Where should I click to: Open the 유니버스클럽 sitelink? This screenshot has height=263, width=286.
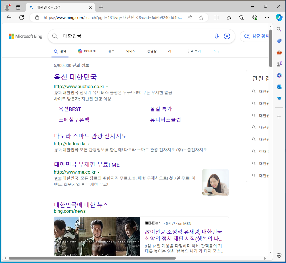point(165,120)
